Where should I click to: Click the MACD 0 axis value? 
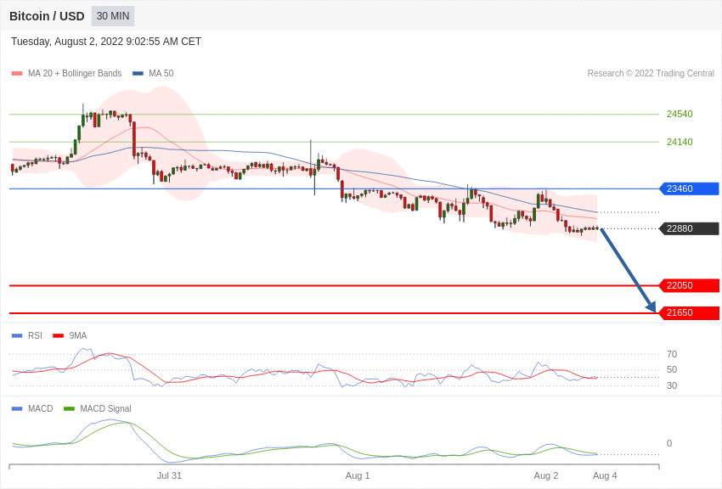(x=669, y=443)
